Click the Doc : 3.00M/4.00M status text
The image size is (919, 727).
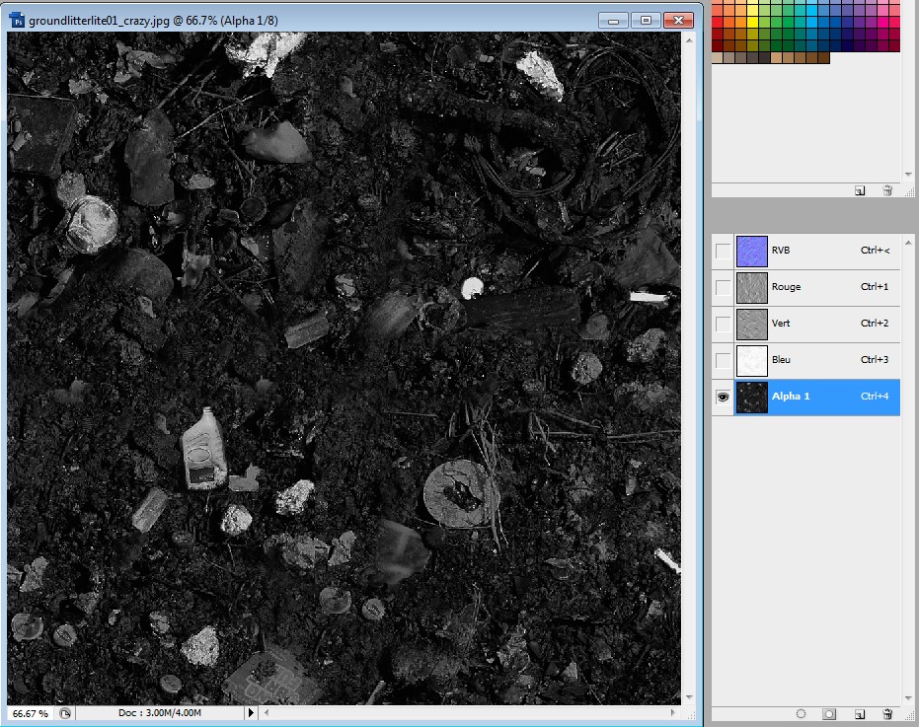pyautogui.click(x=160, y=713)
